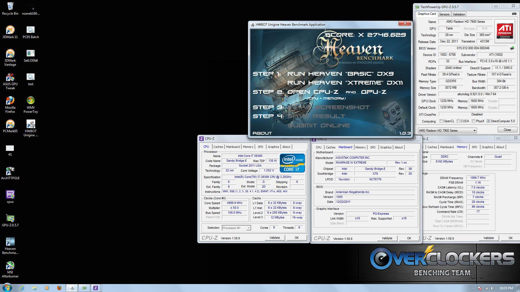Click the GPU-Z screenshot camera icon
Image resolution: width=520 pixels, height=292 pixels.
pos(514,14)
